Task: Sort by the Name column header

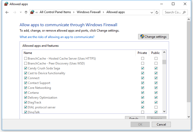Action: tap(79, 53)
